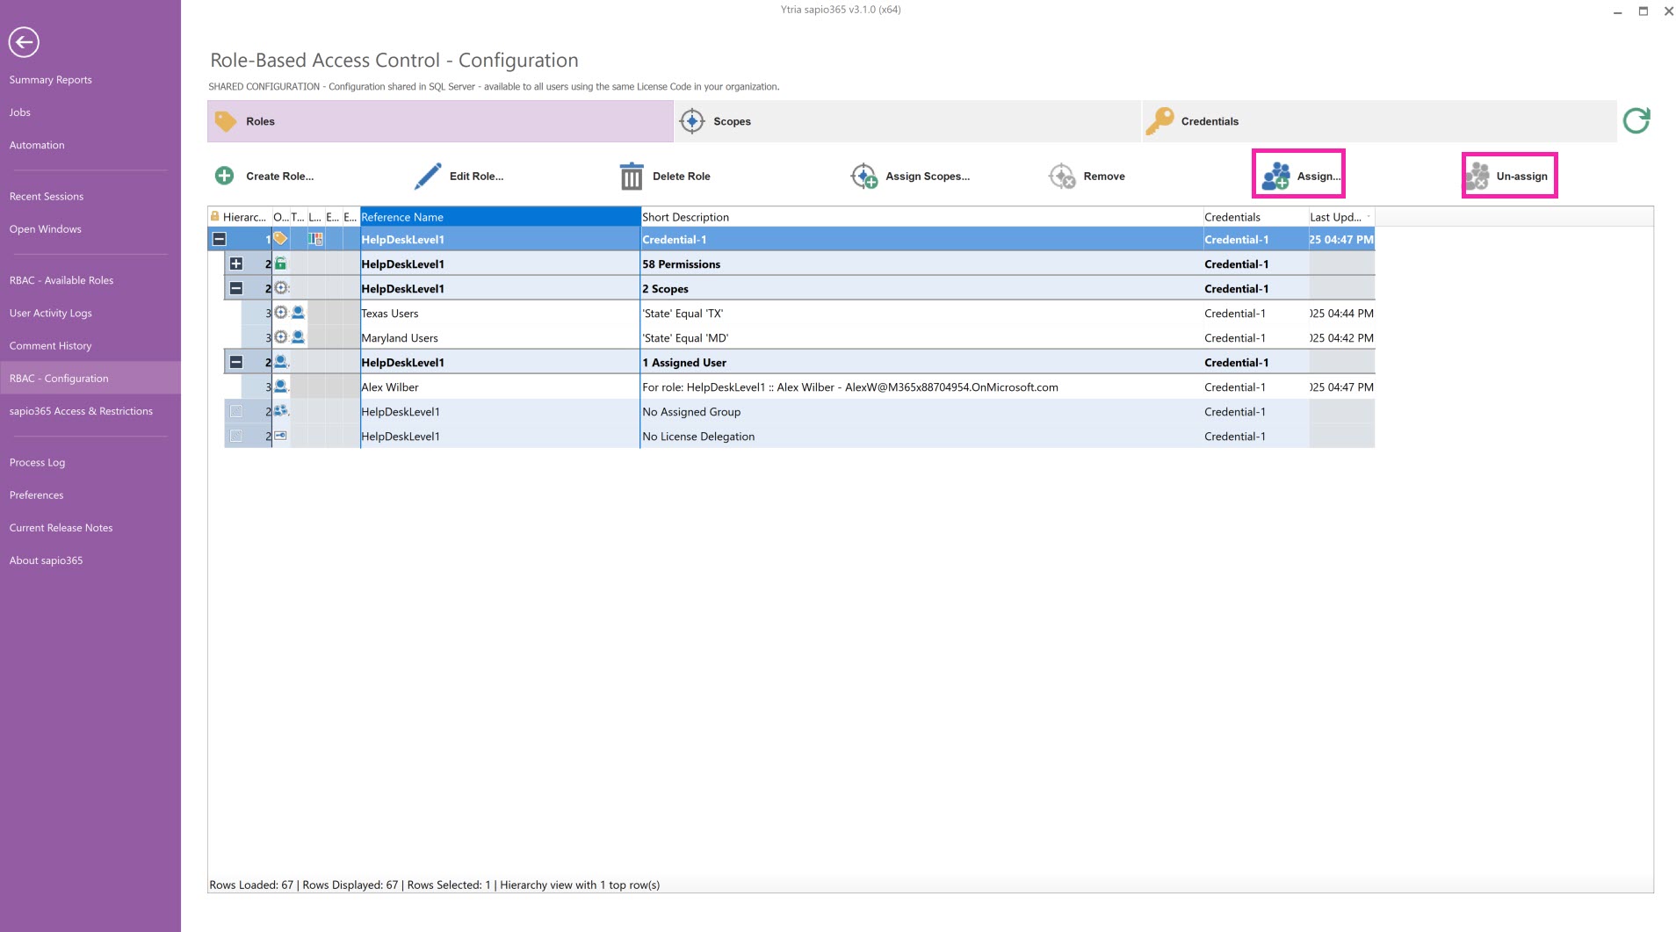
Task: Collapse the 2 Scopes row
Action: tap(236, 288)
